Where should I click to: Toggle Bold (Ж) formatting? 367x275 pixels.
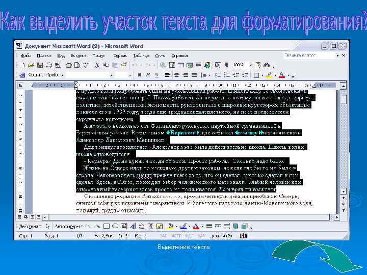pos(140,75)
